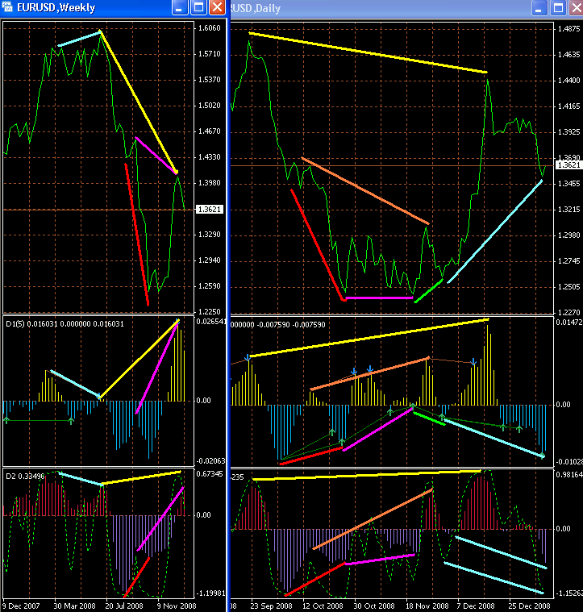Click the 0.98164 indicator scale value
The width and height of the screenshot is (583, 612).
point(569,475)
